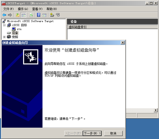Click the 虚拟磁盘索引 column header
This screenshot has height=139, width=159.
(x=77, y=27)
